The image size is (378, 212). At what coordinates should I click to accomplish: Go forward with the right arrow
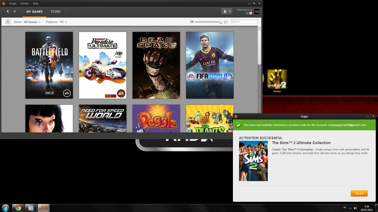(15, 11)
